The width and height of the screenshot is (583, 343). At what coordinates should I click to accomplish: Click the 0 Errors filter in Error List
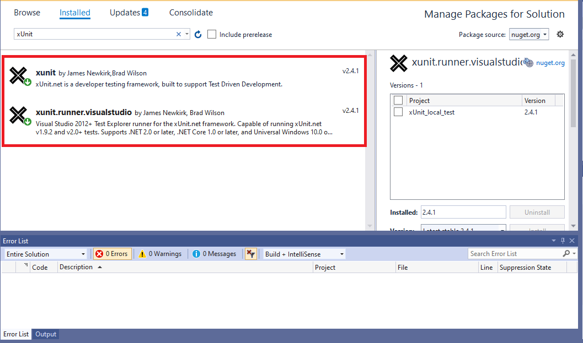pos(112,253)
